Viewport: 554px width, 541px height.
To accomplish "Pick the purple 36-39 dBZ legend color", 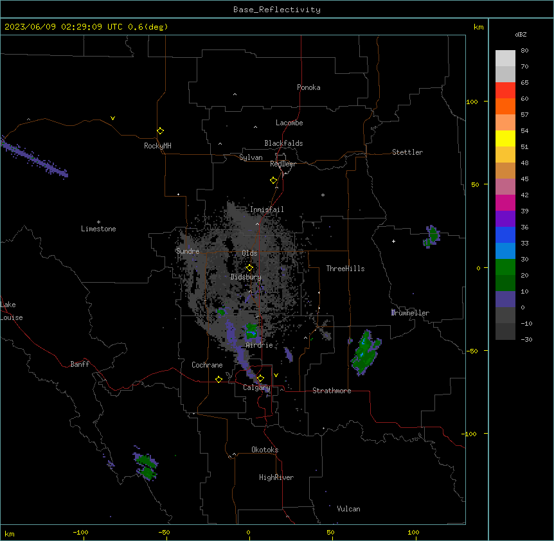I will coord(505,219).
